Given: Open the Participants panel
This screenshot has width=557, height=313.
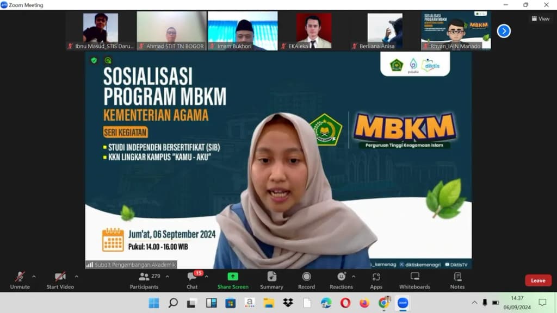Looking at the screenshot, I should [144, 280].
